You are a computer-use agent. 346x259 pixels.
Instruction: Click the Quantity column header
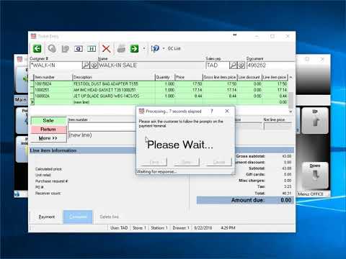pos(164,77)
